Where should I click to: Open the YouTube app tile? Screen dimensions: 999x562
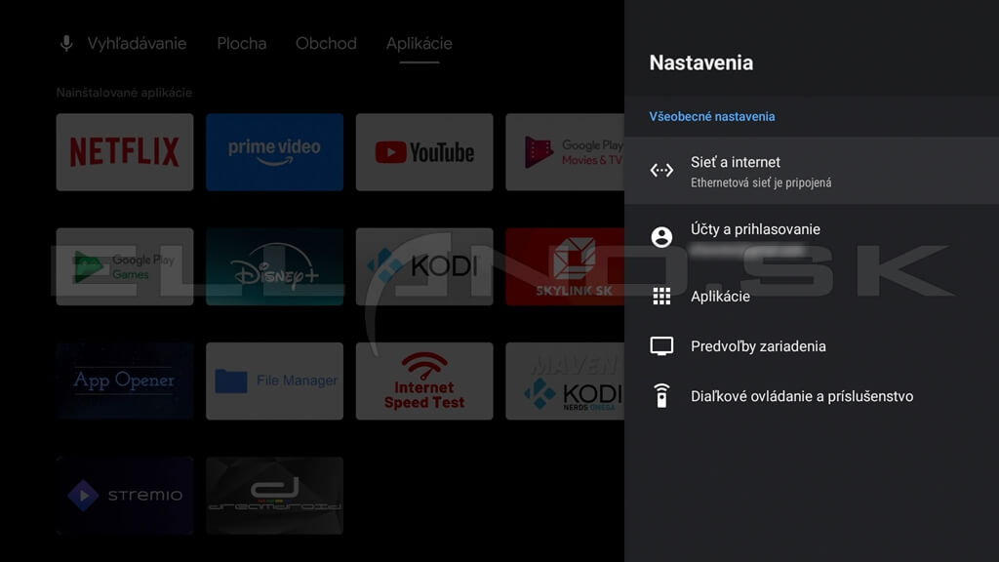pos(424,152)
